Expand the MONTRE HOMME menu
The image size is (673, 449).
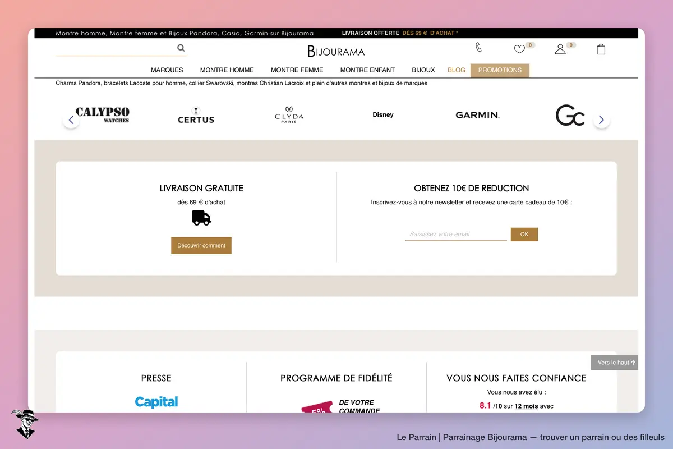(227, 70)
